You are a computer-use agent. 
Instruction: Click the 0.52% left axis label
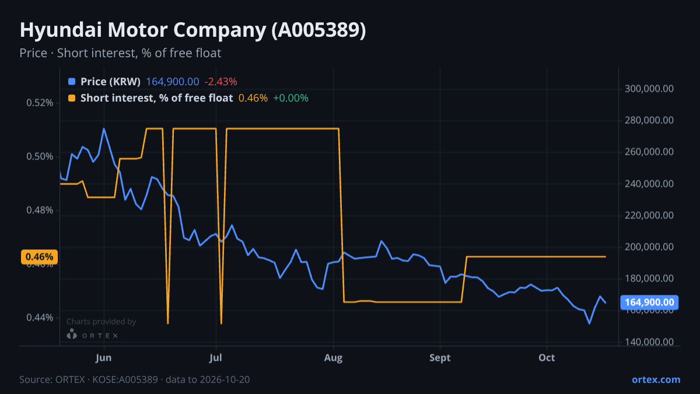click(40, 103)
